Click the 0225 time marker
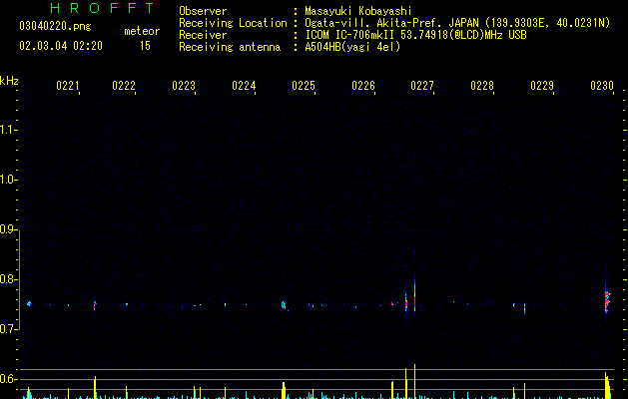Screen dimensions: 628x399 (304, 86)
